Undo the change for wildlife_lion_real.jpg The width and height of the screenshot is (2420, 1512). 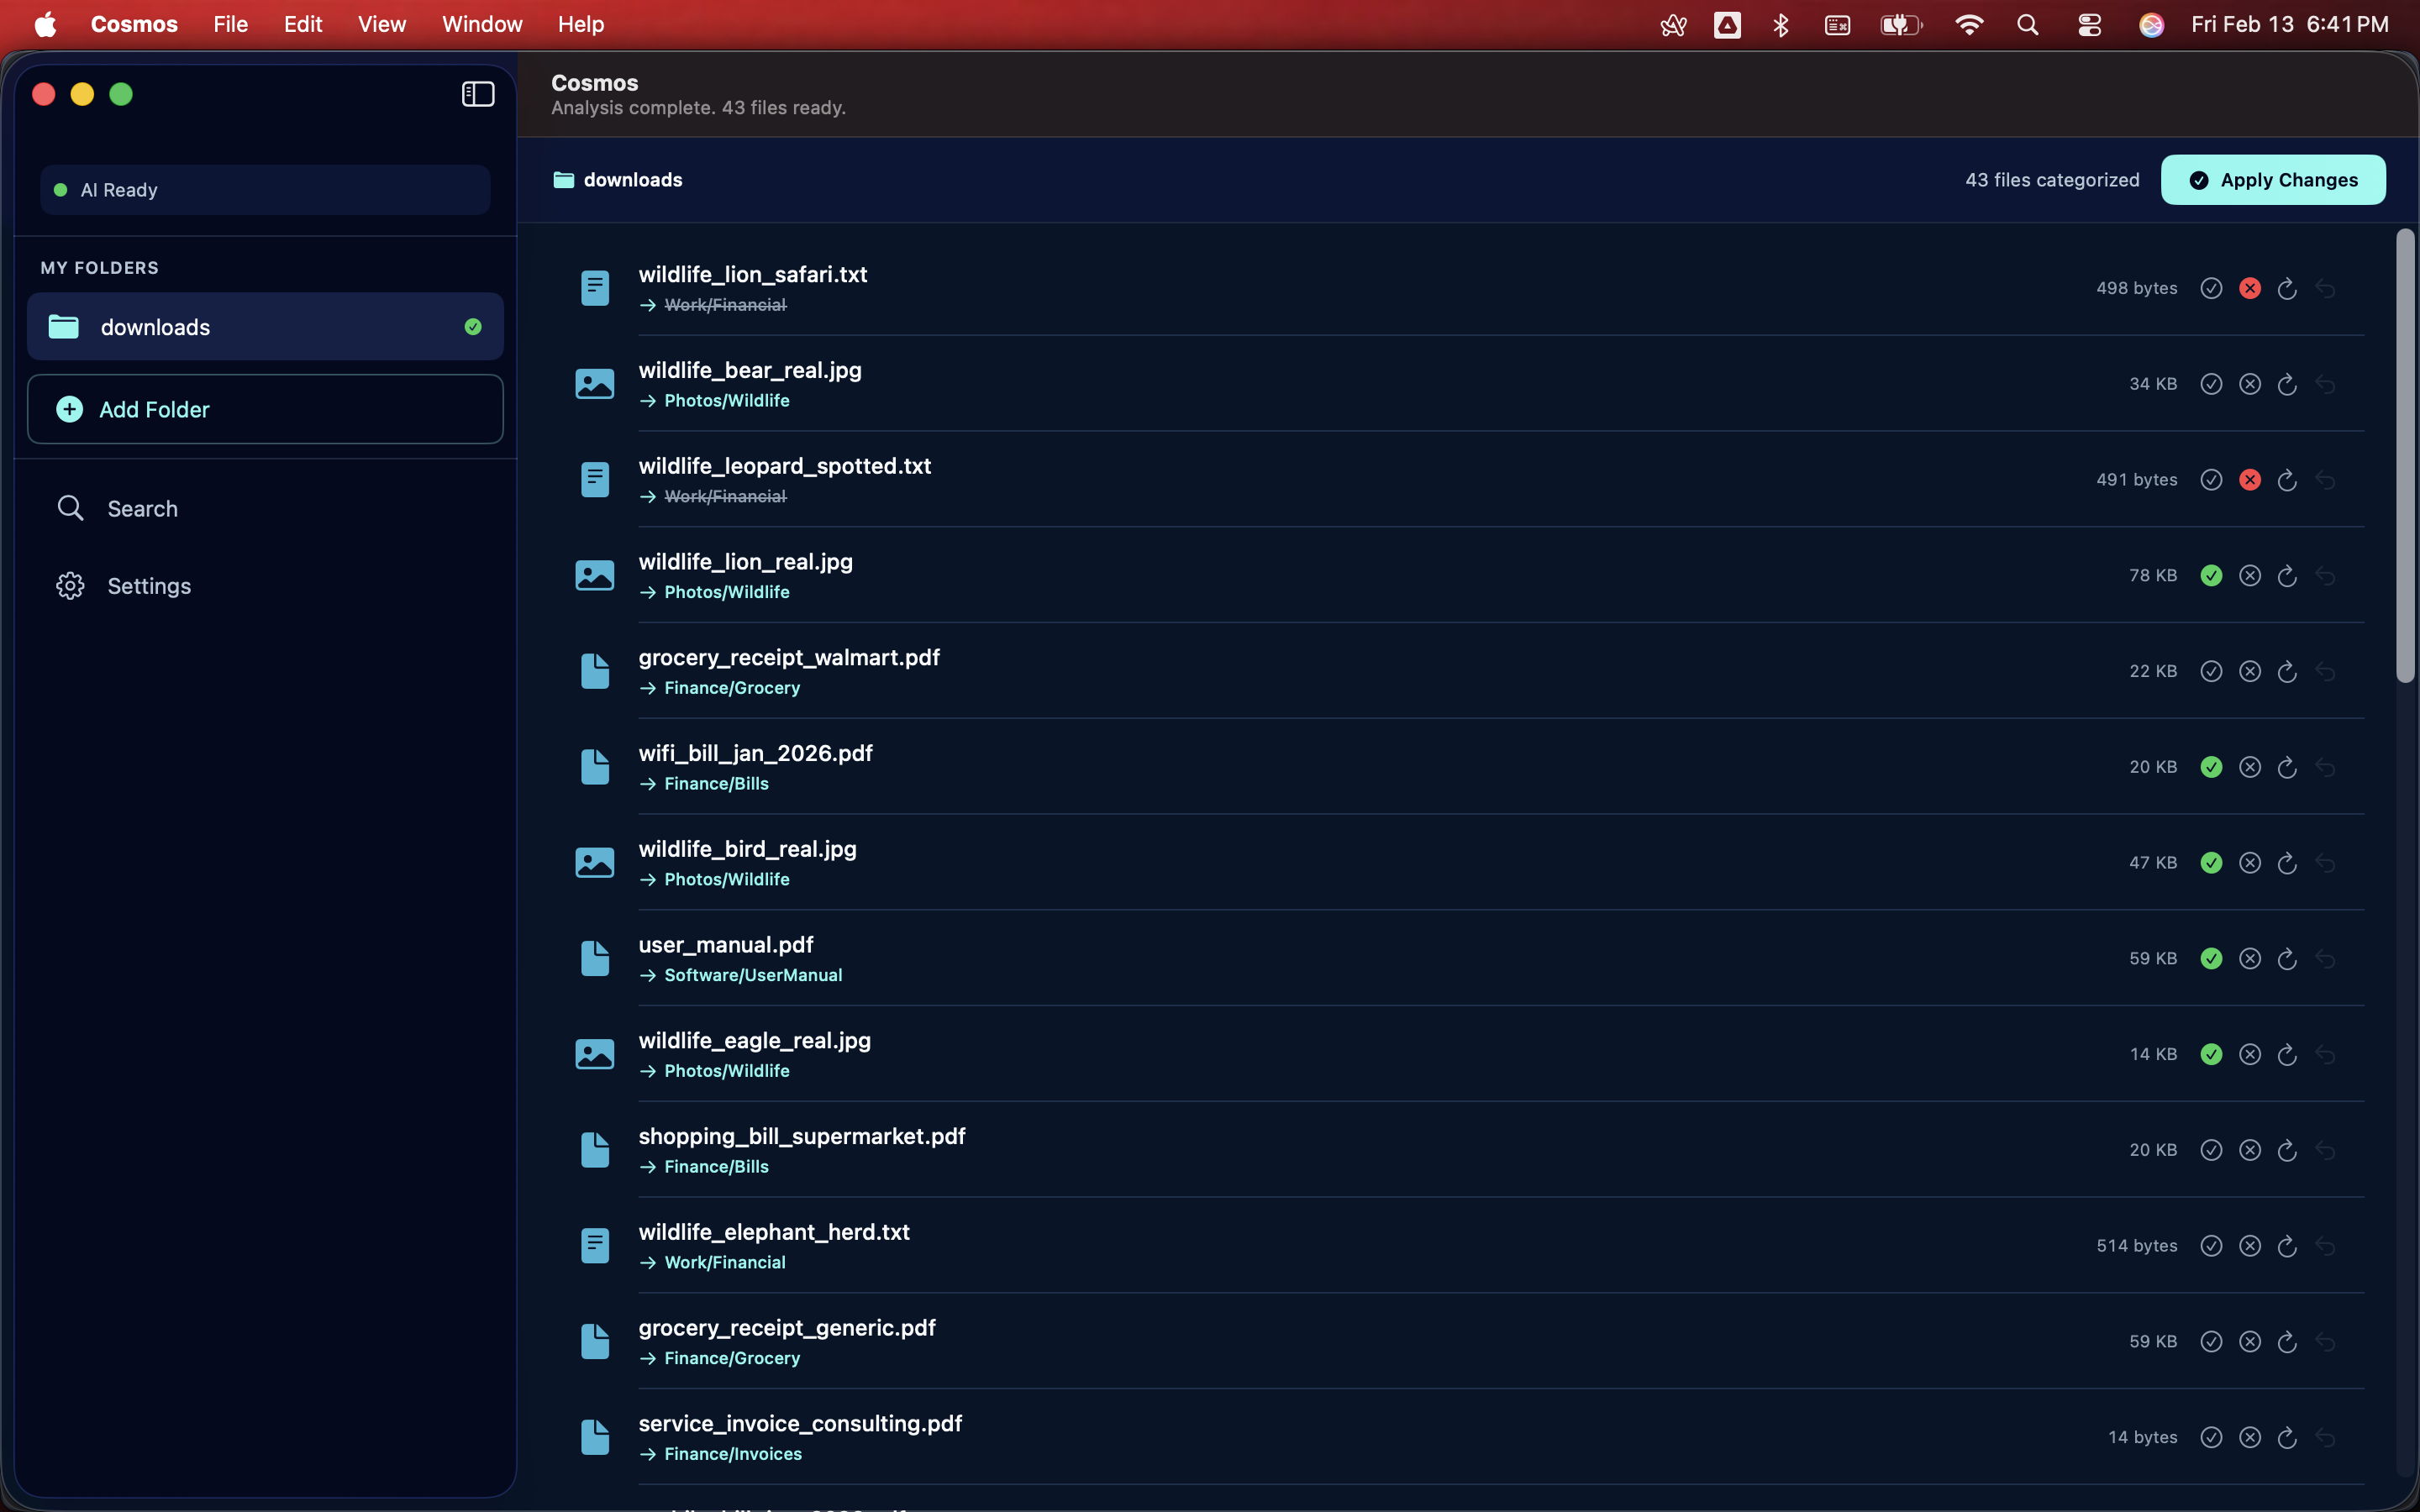(x=2326, y=575)
